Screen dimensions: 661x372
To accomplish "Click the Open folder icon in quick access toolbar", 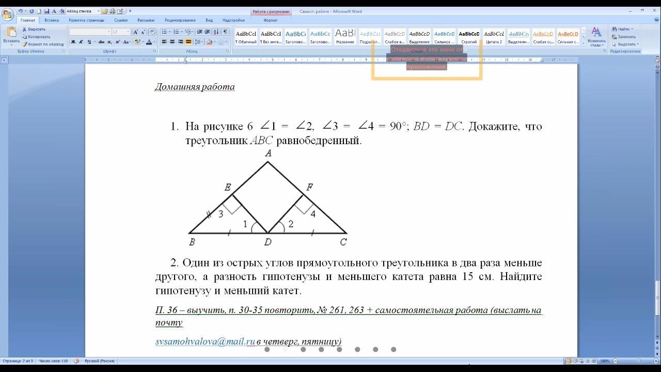I will (105, 11).
